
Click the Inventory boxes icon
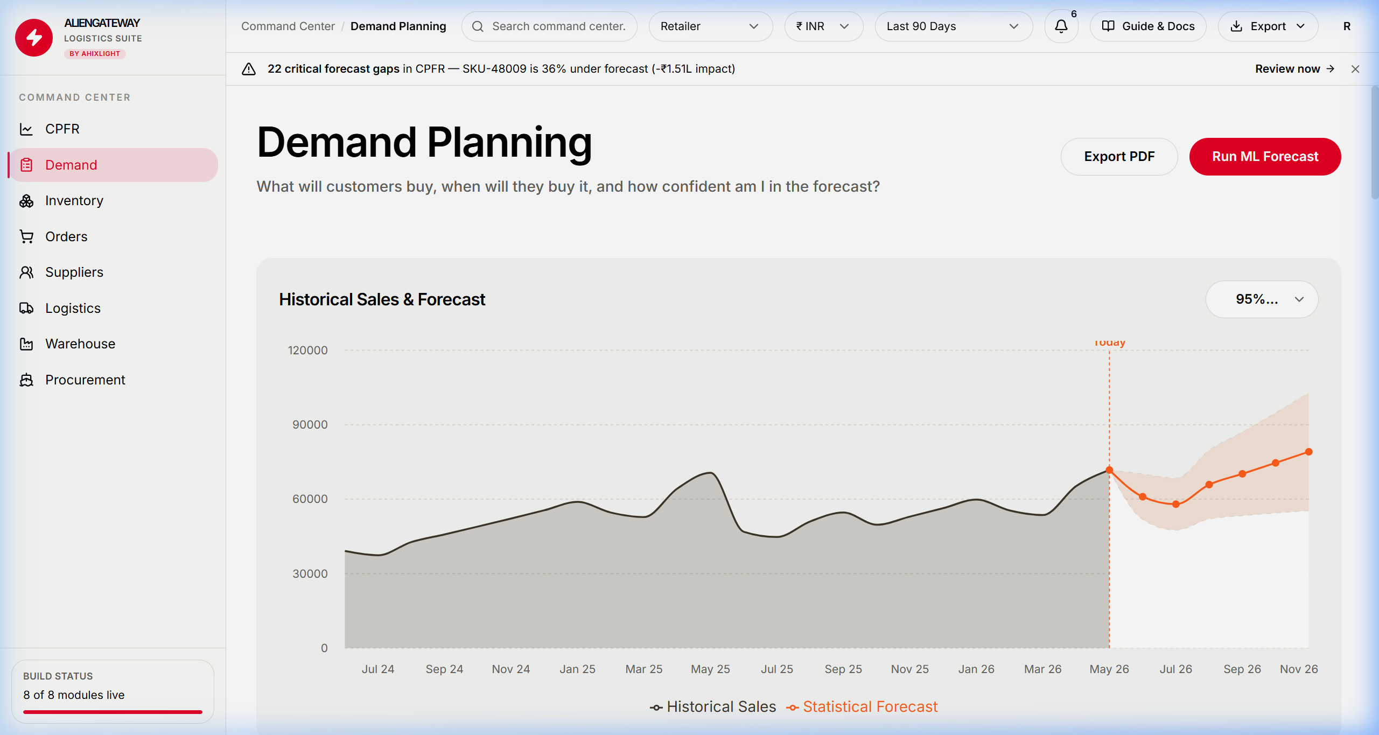click(26, 201)
